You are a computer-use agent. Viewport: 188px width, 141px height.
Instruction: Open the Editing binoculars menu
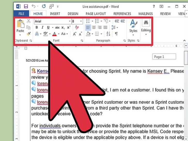[146, 27]
